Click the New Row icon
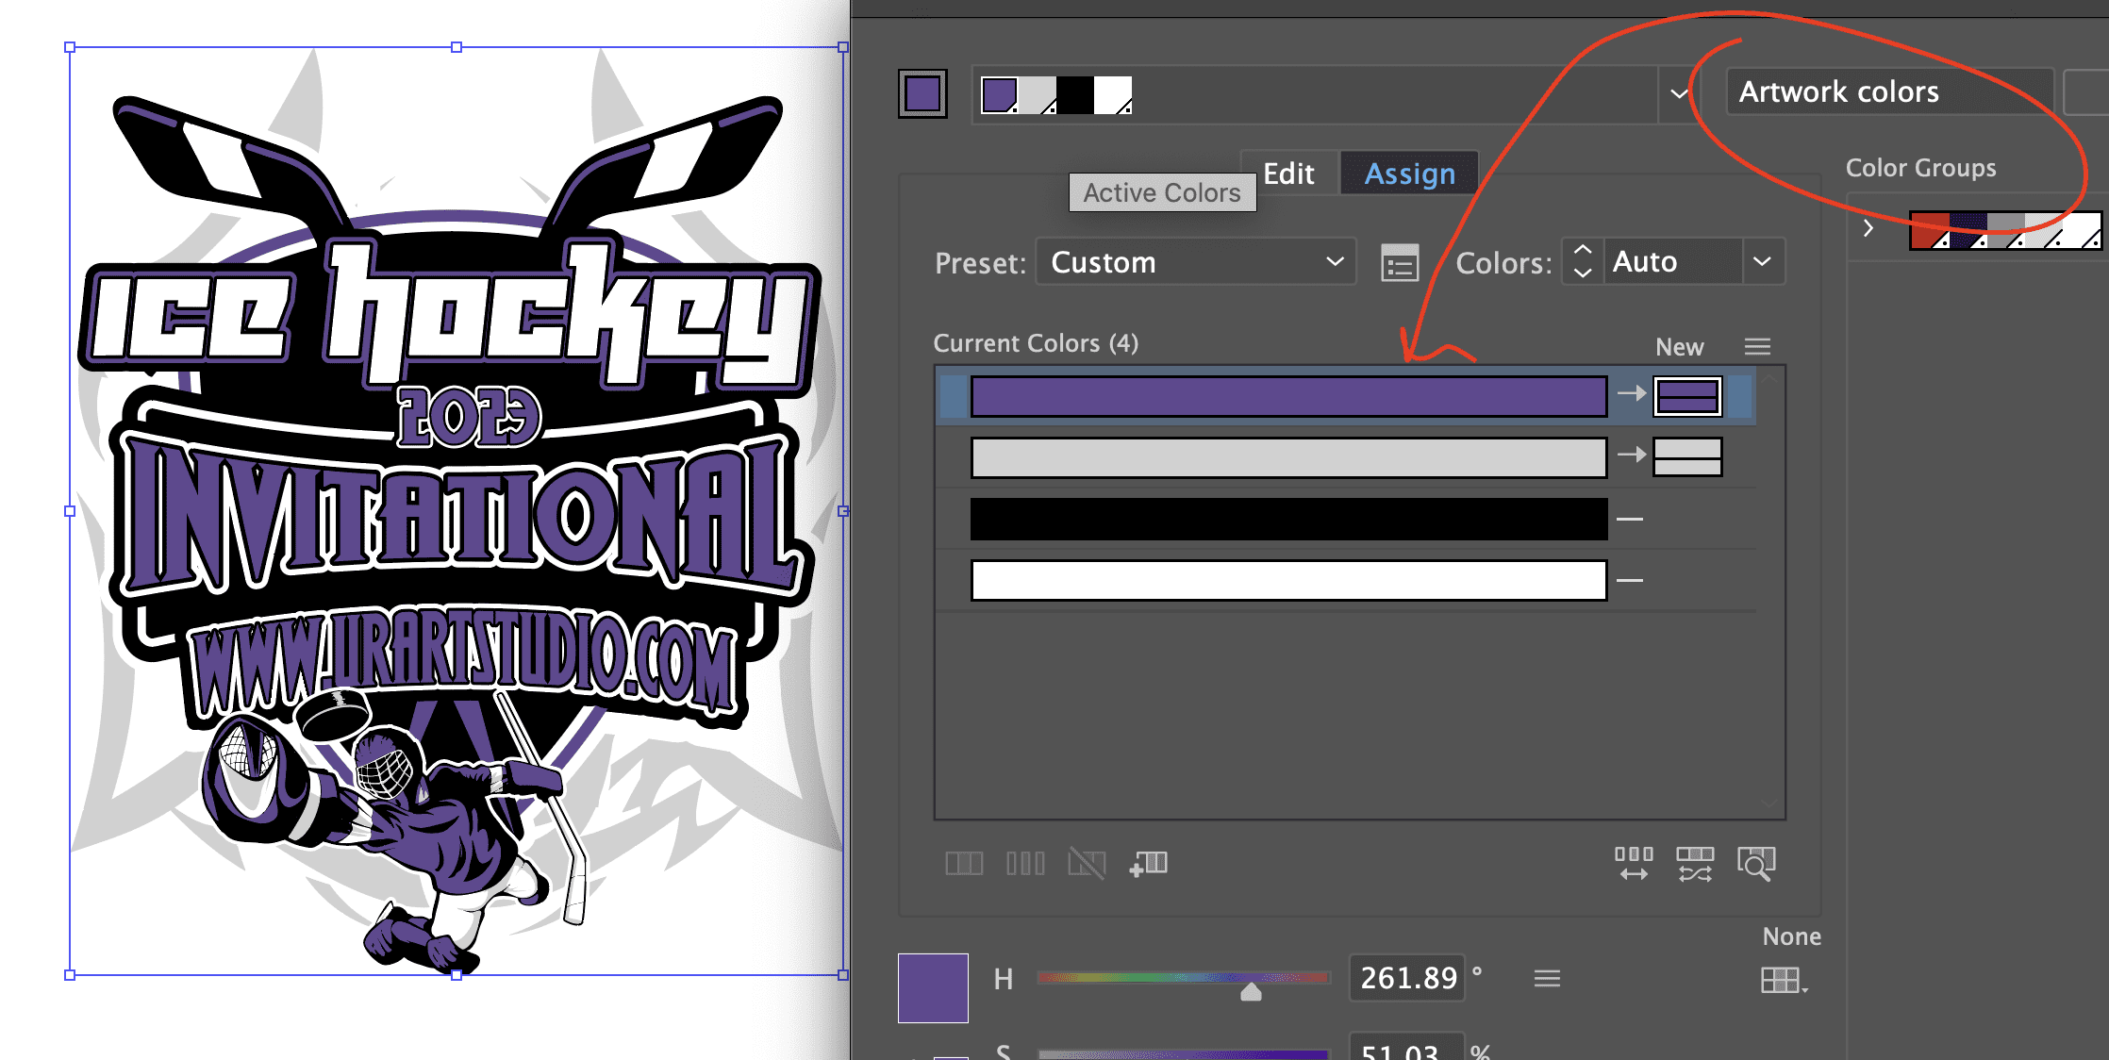This screenshot has height=1060, width=2109. click(x=1148, y=863)
